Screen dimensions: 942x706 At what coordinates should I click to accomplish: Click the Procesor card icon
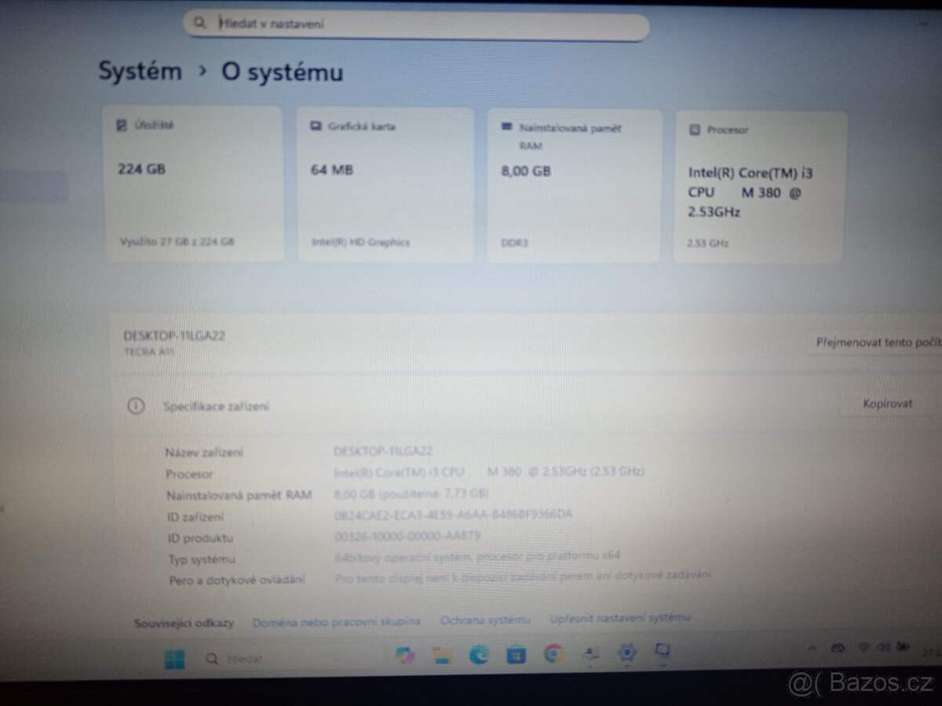[695, 129]
